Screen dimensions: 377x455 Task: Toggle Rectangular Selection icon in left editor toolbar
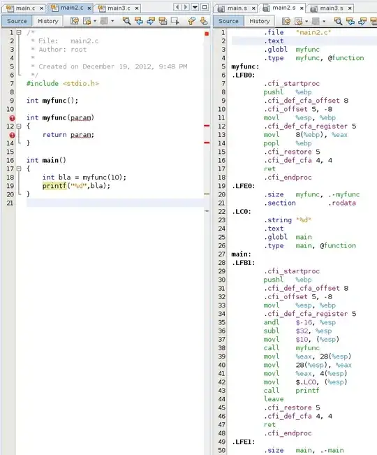[175, 21]
